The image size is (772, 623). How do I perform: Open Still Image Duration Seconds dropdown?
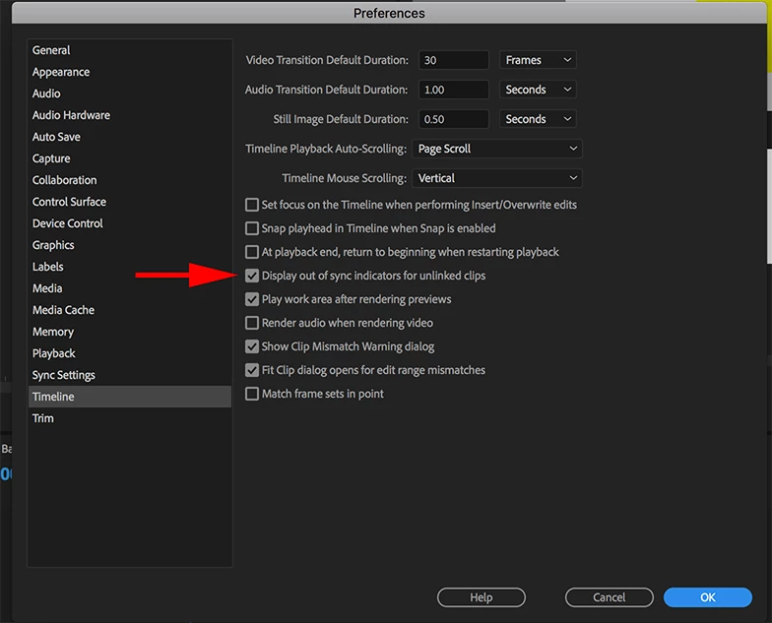click(x=538, y=119)
